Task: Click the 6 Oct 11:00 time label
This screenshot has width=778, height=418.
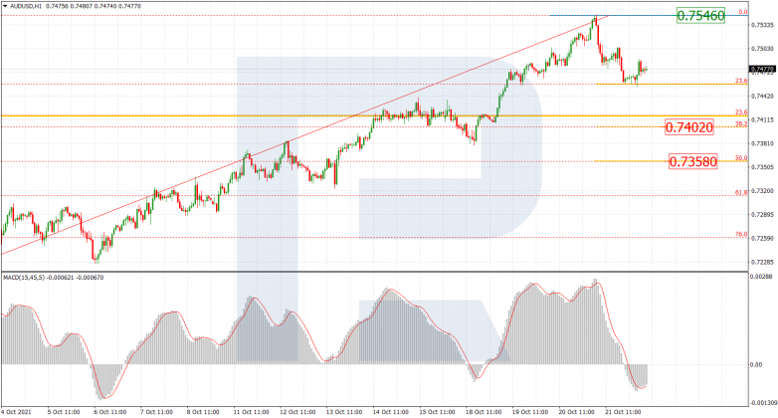Action: coord(110,412)
